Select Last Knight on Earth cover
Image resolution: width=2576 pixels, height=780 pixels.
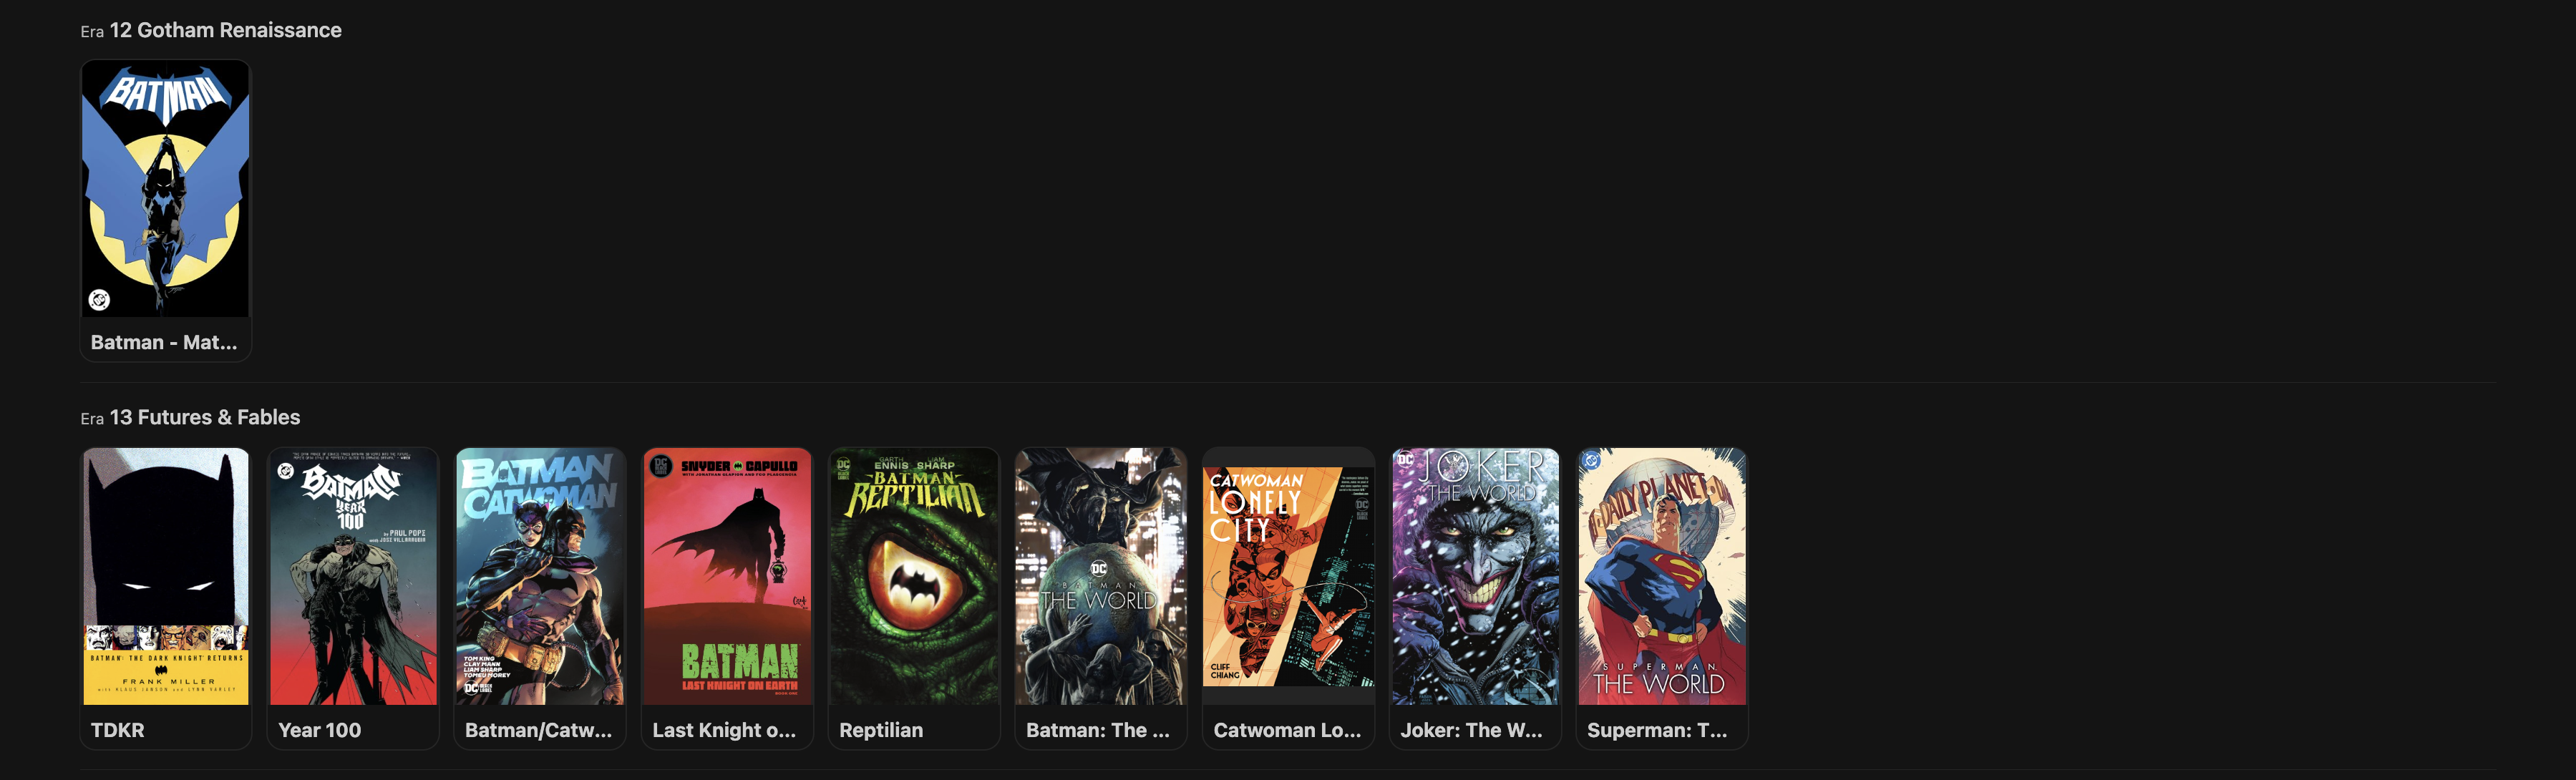point(727,576)
